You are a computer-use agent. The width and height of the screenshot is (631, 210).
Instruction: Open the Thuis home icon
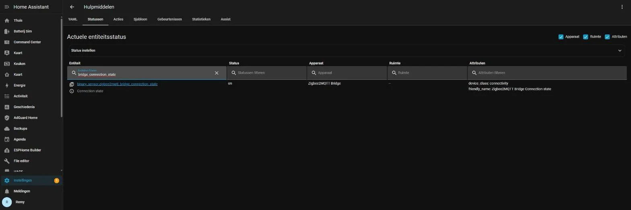click(x=7, y=20)
